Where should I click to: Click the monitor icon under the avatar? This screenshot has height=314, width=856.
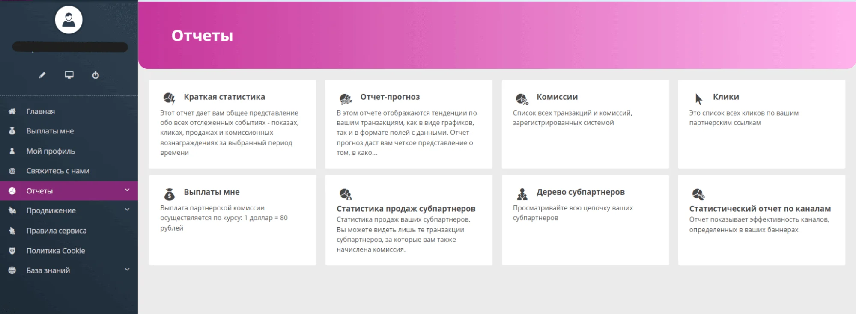point(69,75)
